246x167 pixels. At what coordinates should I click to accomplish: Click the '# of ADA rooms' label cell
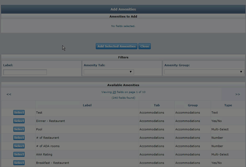[87, 146]
